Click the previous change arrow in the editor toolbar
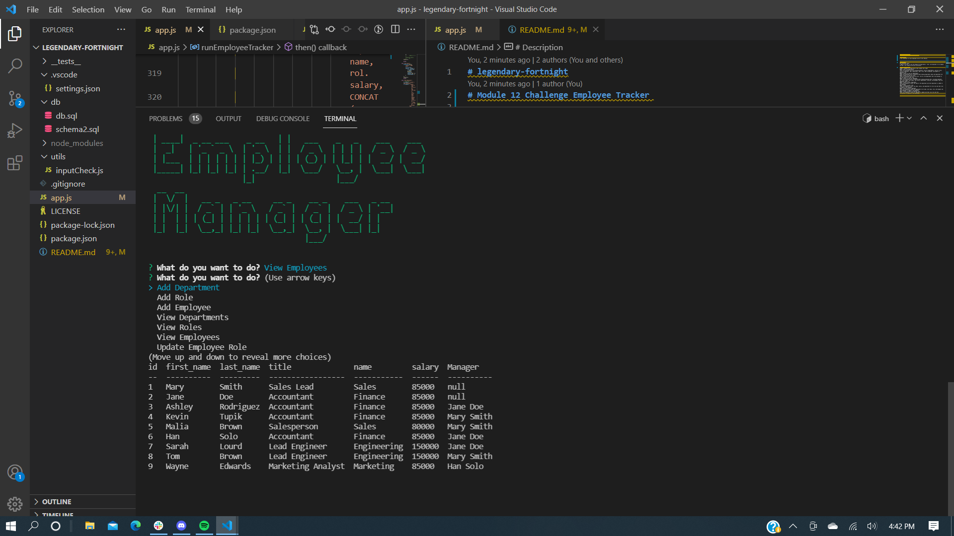 [330, 29]
